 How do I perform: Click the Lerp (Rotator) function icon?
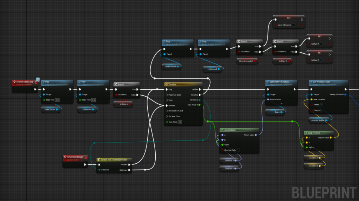[x=222, y=130]
